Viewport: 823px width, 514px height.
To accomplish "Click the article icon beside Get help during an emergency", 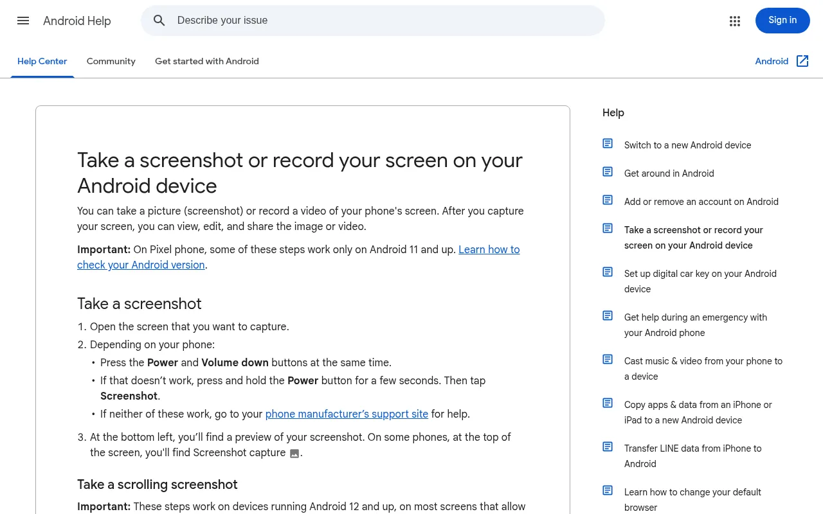I will [608, 315].
